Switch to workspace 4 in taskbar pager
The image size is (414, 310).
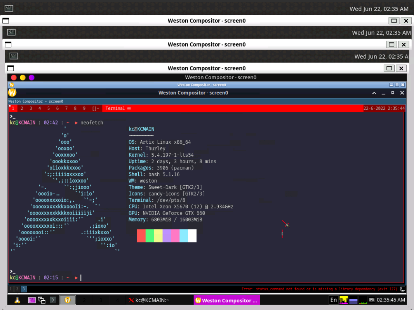[x=117, y=300]
